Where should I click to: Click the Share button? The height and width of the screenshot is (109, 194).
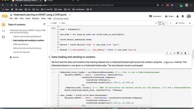(169, 16)
